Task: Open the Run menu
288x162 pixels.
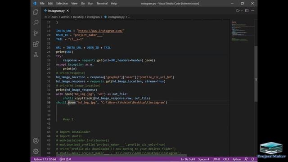Action: click(x=90, y=4)
